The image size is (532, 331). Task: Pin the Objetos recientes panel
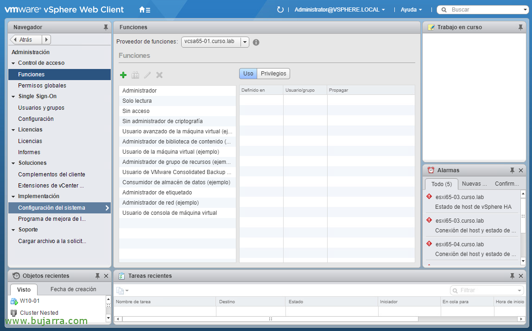point(97,276)
